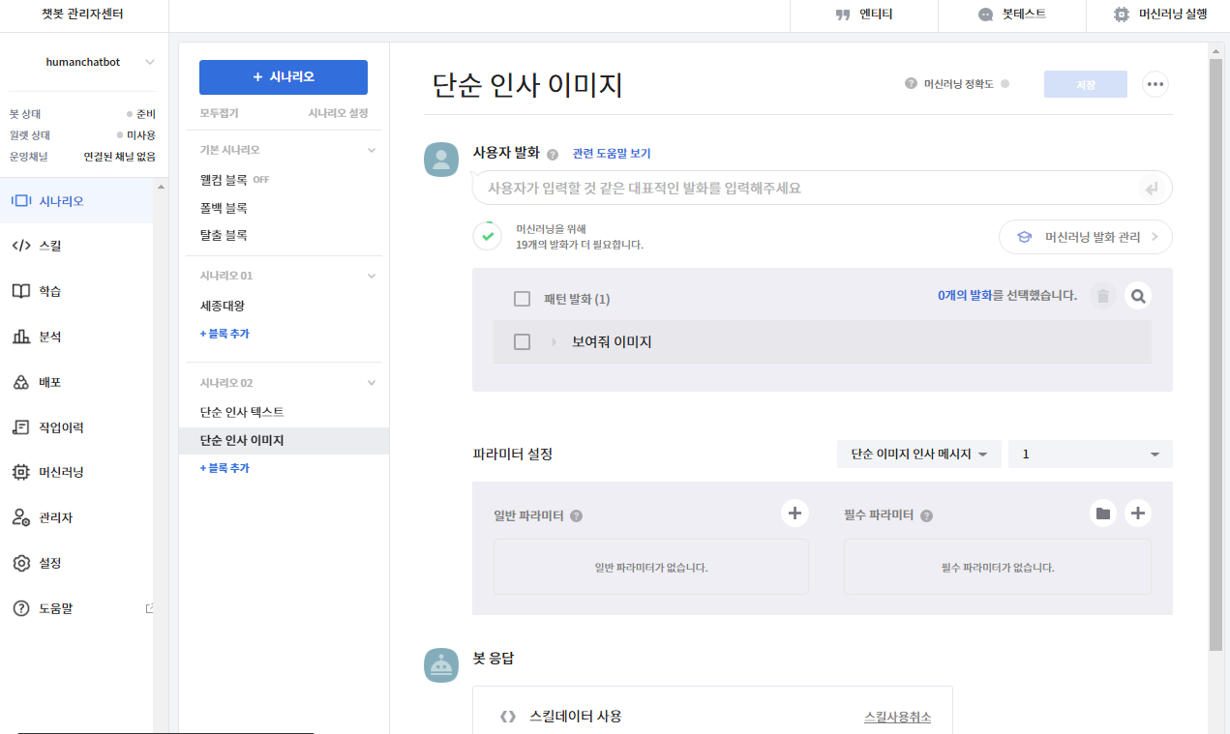Click the help icon next to 사용자 발화

pos(553,155)
